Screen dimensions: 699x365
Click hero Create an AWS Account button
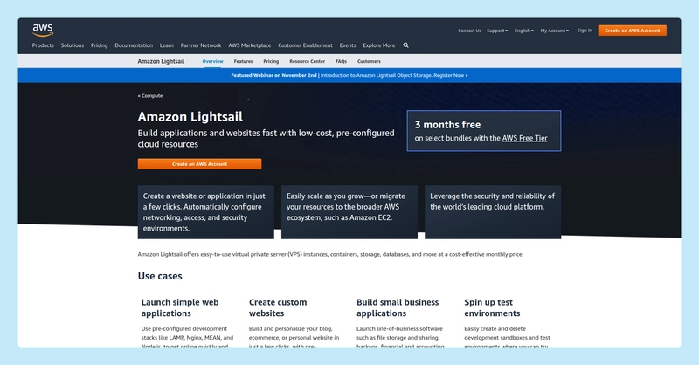(200, 164)
